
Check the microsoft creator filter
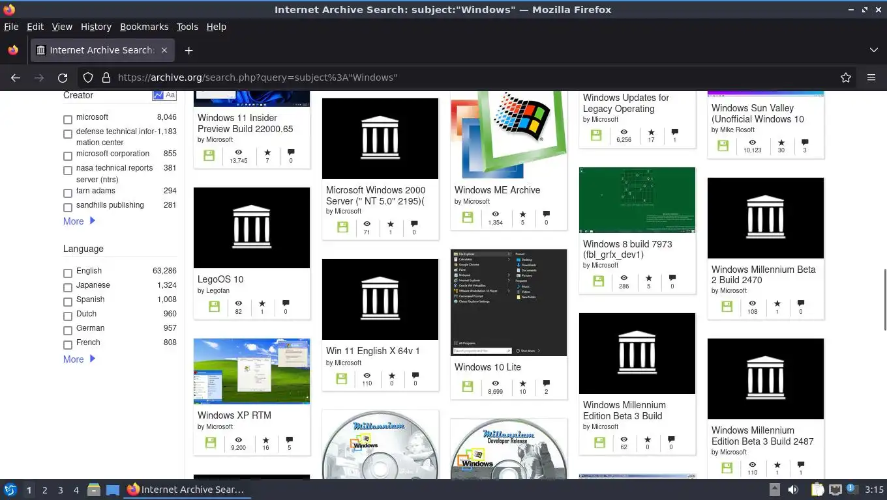coord(68,120)
